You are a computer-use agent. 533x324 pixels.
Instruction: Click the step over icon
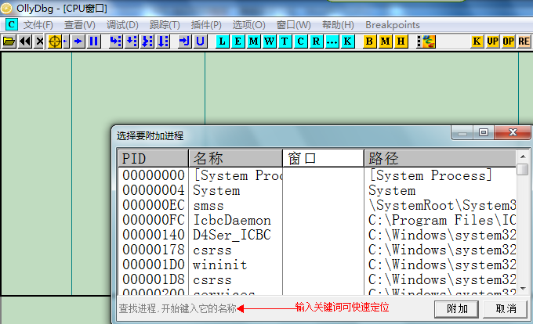(x=132, y=41)
